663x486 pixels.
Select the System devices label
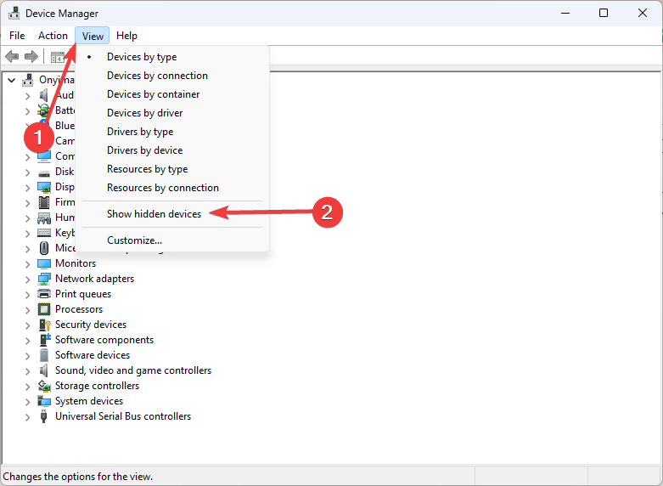pyautogui.click(x=89, y=401)
